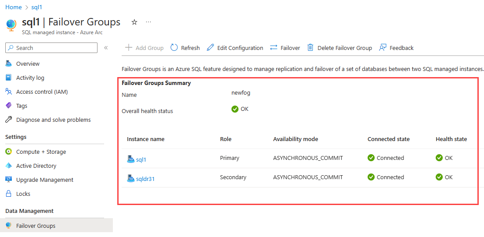484x237 pixels.
Task: Favorite the page with the star icon
Action: coord(134,22)
